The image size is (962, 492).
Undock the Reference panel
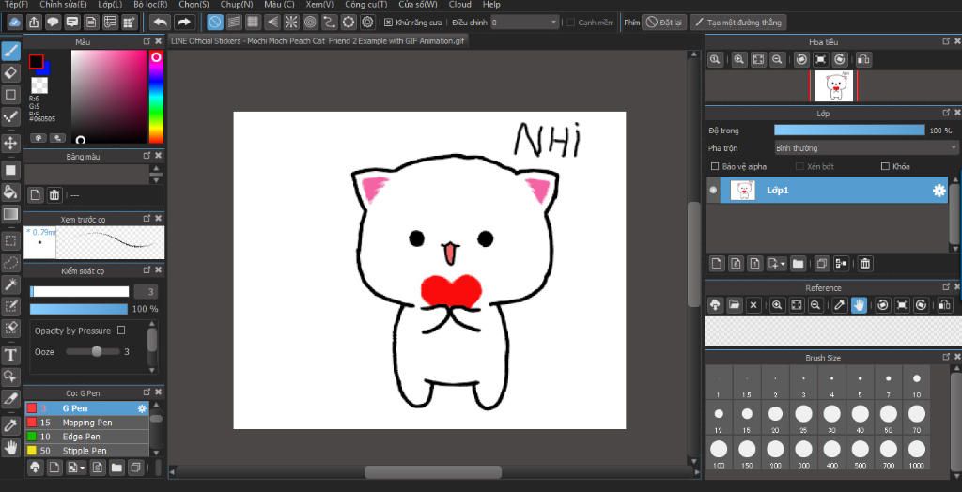coord(945,287)
